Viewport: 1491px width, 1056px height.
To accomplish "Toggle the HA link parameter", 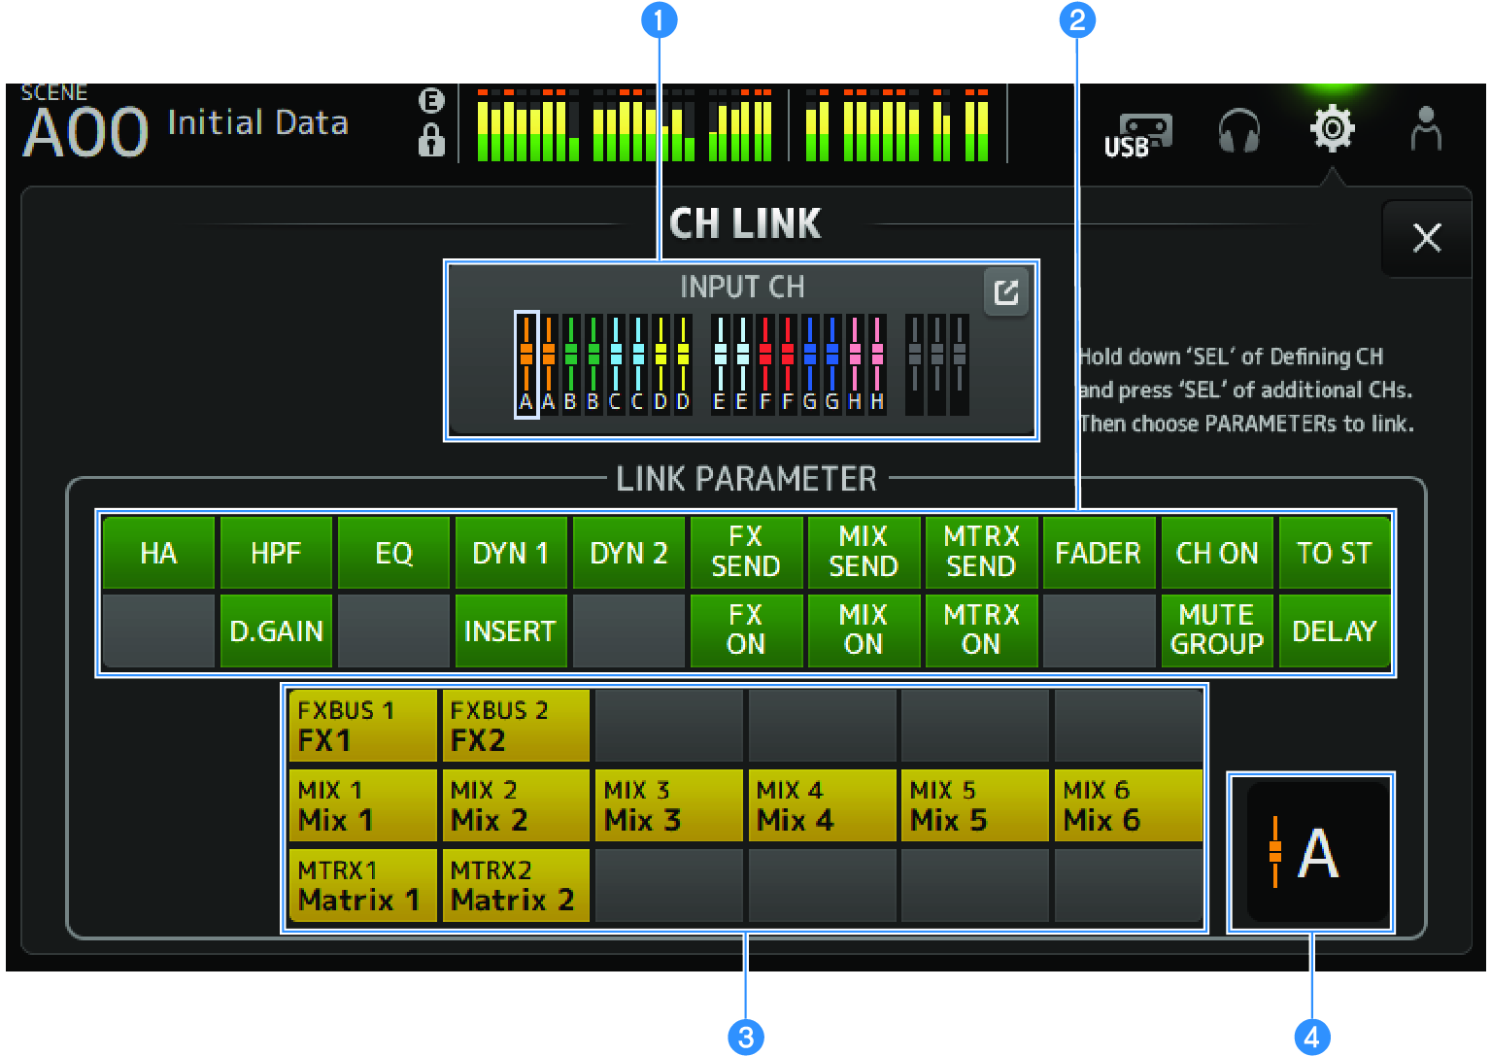I will click(158, 553).
